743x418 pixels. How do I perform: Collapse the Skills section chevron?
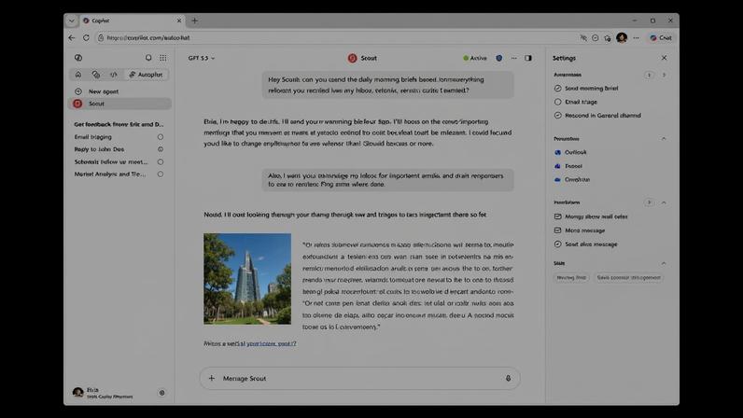click(x=664, y=263)
